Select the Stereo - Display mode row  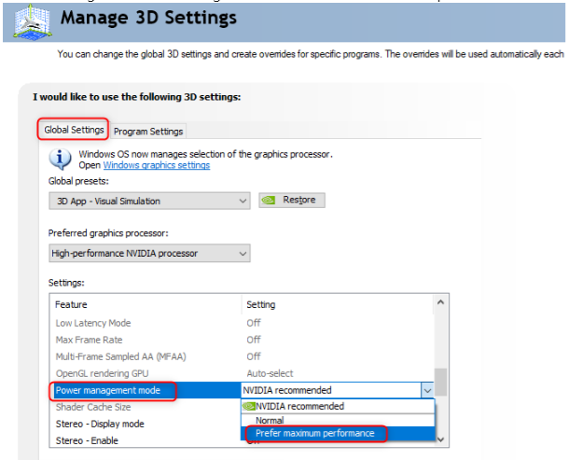[99, 424]
